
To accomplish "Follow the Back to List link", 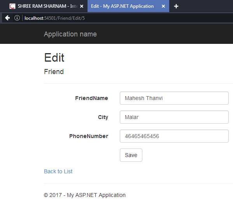I will tap(58, 171).
